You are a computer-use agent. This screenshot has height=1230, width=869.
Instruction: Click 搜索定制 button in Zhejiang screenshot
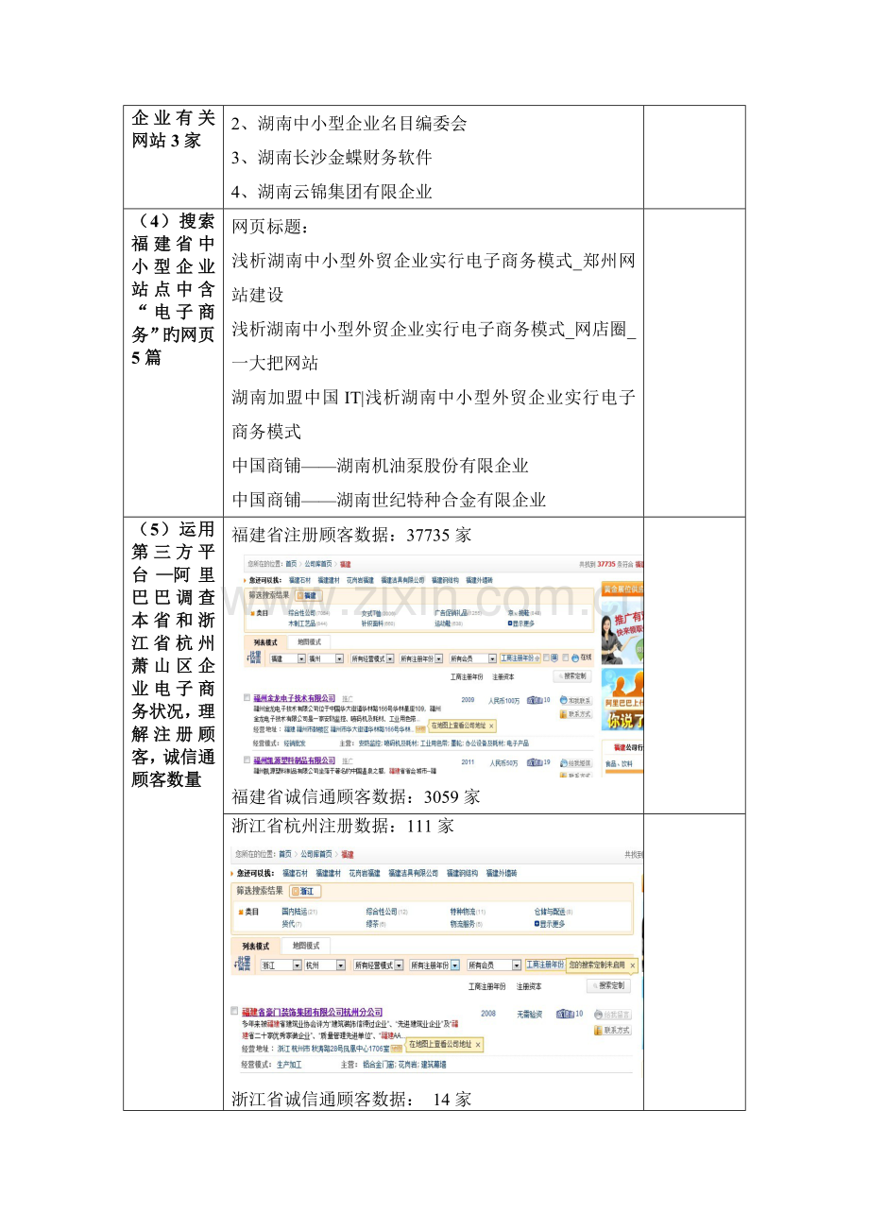(608, 985)
